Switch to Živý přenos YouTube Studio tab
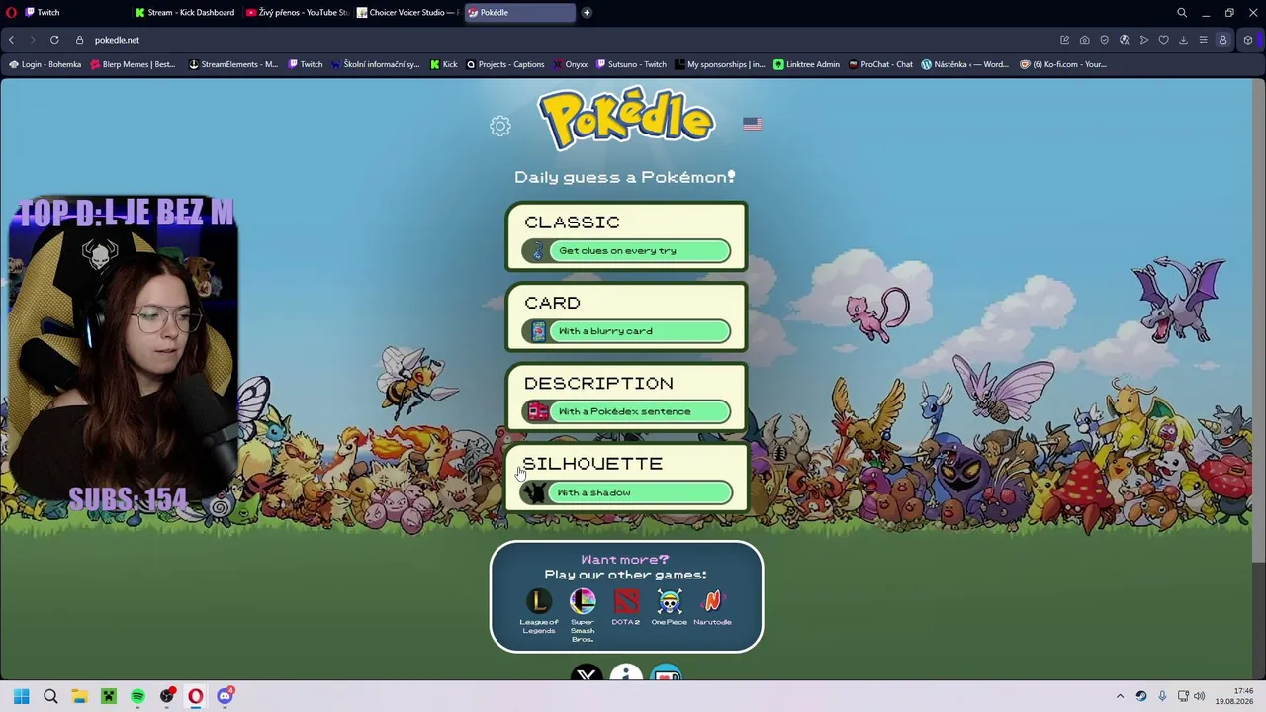Image resolution: width=1266 pixels, height=712 pixels. (x=296, y=13)
